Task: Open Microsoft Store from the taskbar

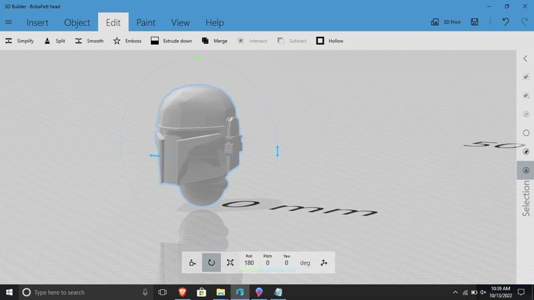Action: coord(202,292)
